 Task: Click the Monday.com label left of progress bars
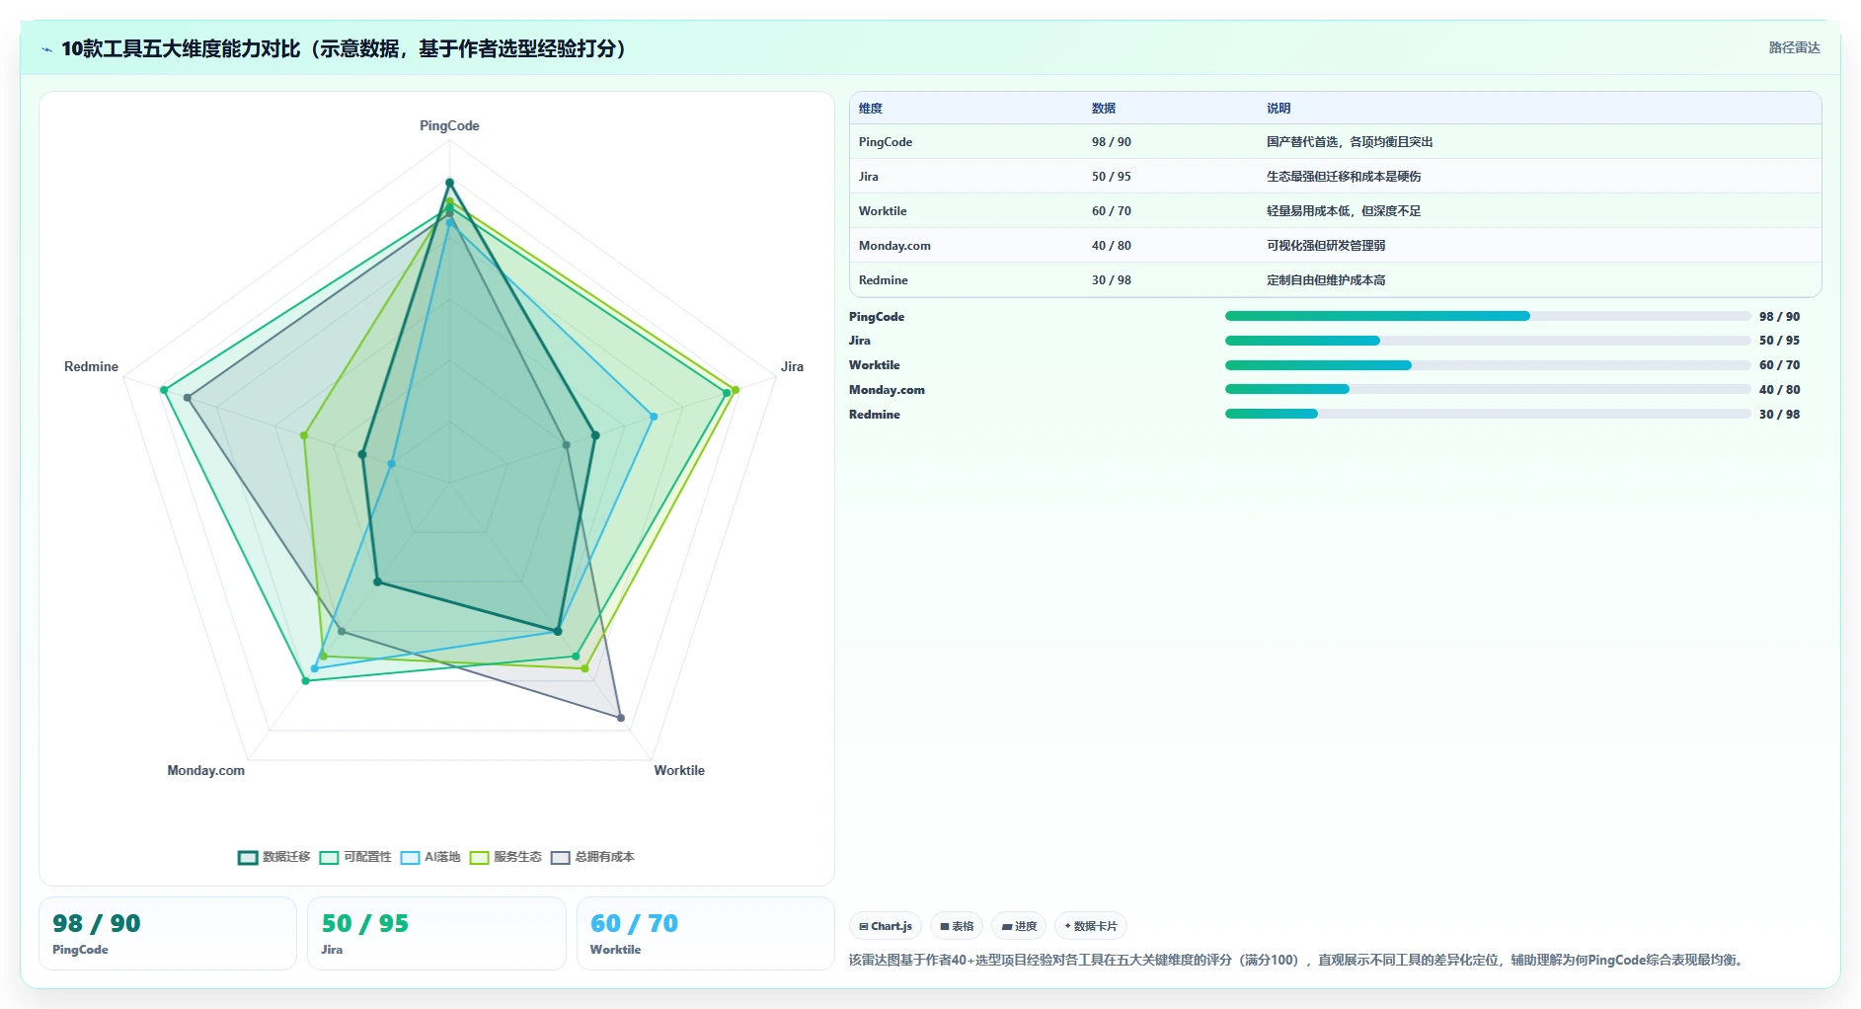887,390
